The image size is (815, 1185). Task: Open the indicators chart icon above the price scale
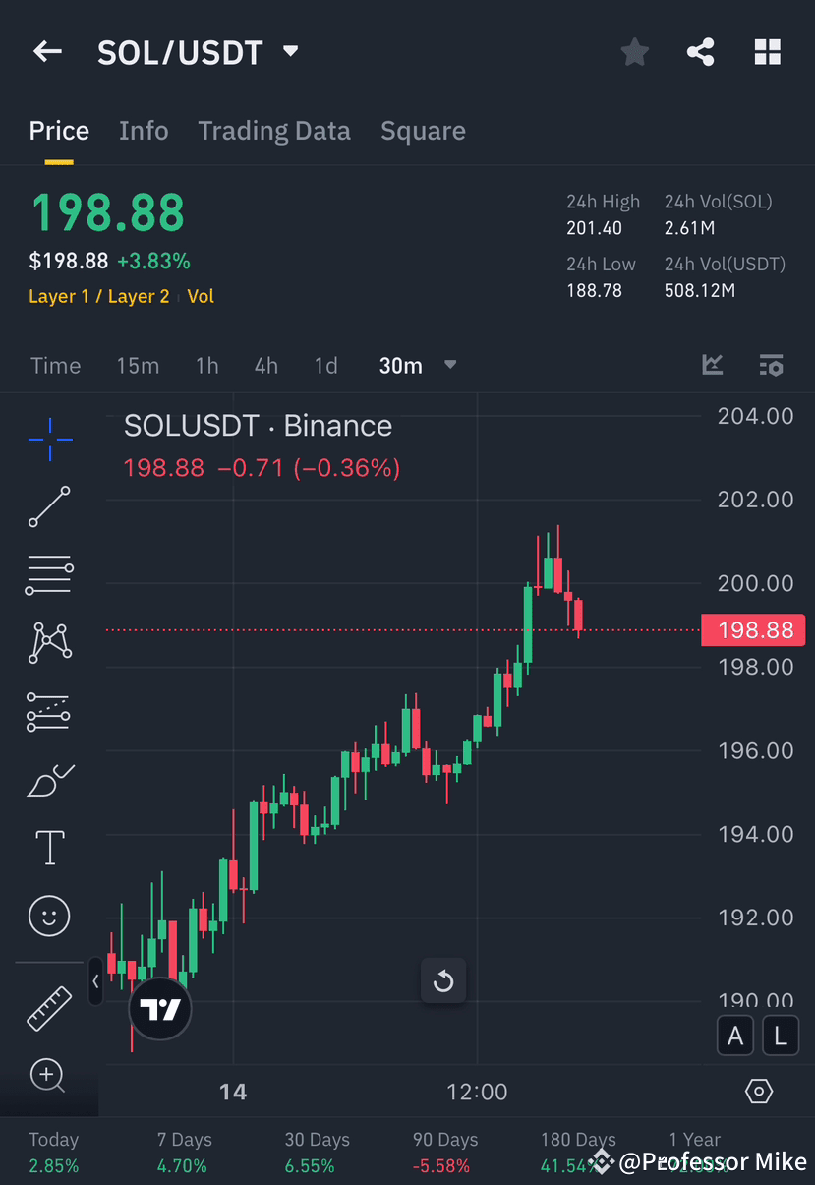pyautogui.click(x=712, y=365)
